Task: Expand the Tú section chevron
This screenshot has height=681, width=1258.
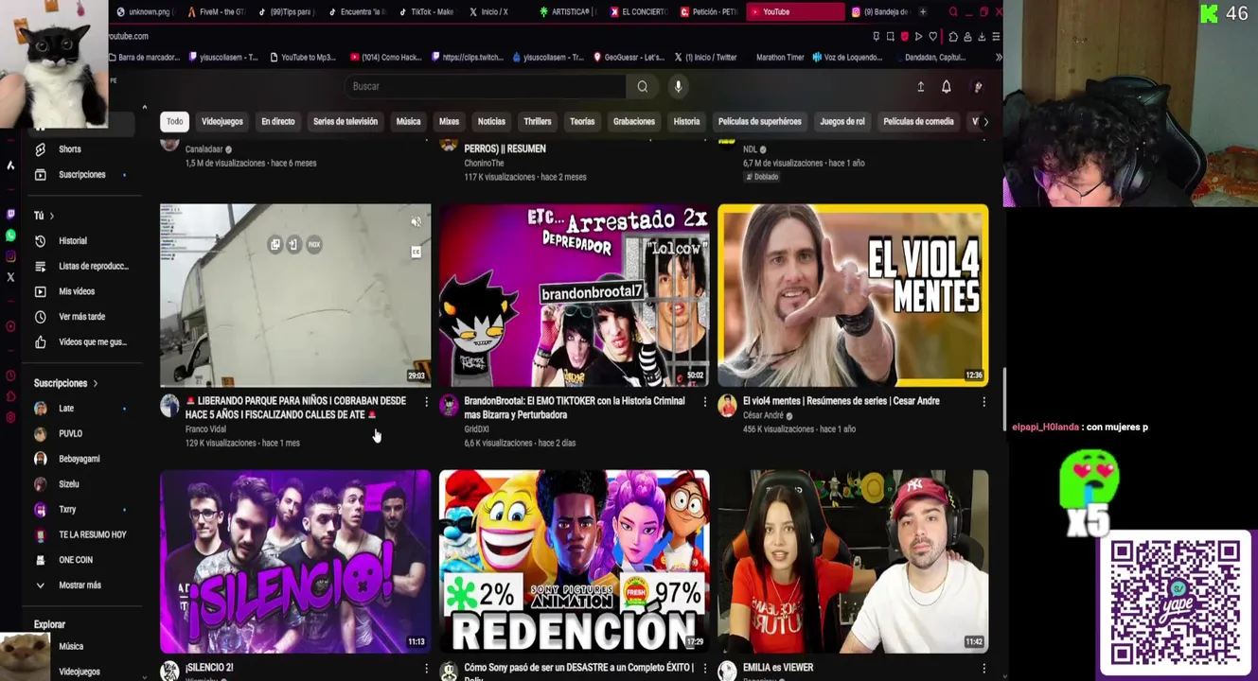Action: tap(51, 216)
